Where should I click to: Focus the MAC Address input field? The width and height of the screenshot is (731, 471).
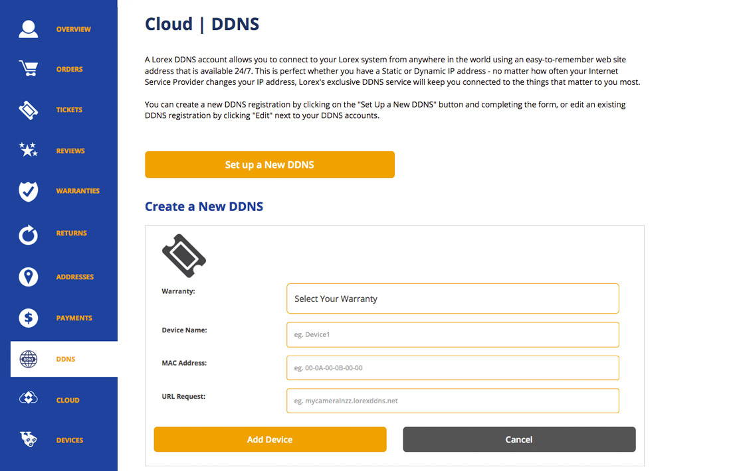(453, 368)
